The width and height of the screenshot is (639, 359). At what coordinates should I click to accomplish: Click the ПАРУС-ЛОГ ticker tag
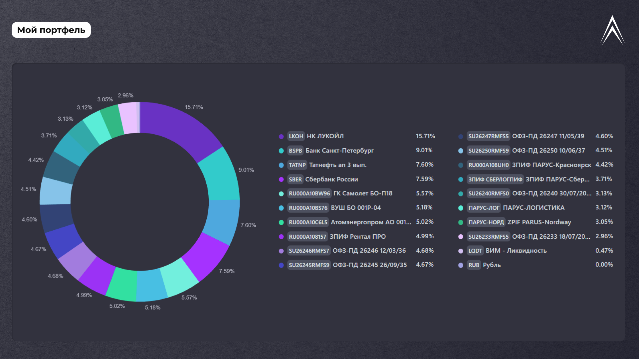pos(484,208)
